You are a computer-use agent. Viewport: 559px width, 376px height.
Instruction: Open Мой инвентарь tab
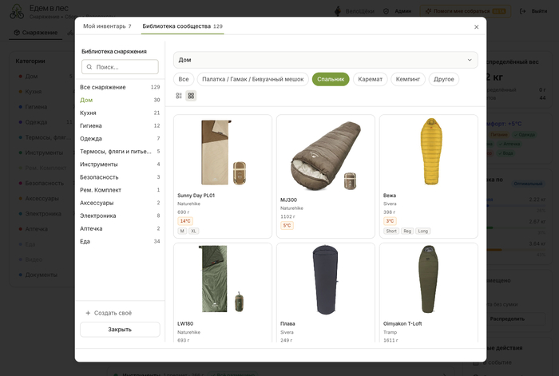click(x=107, y=26)
